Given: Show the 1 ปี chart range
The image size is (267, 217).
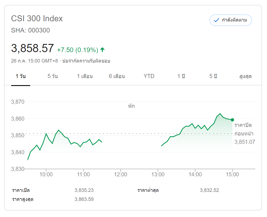Looking at the screenshot, I should (181, 76).
